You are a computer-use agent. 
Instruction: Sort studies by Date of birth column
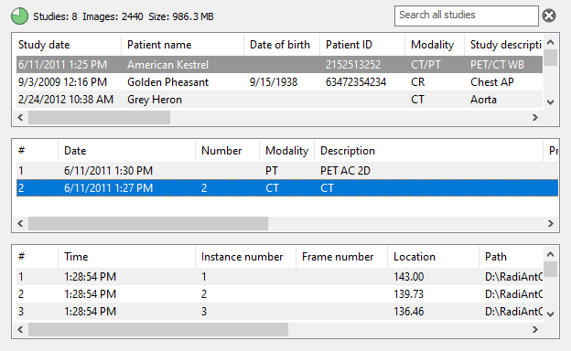click(x=282, y=45)
